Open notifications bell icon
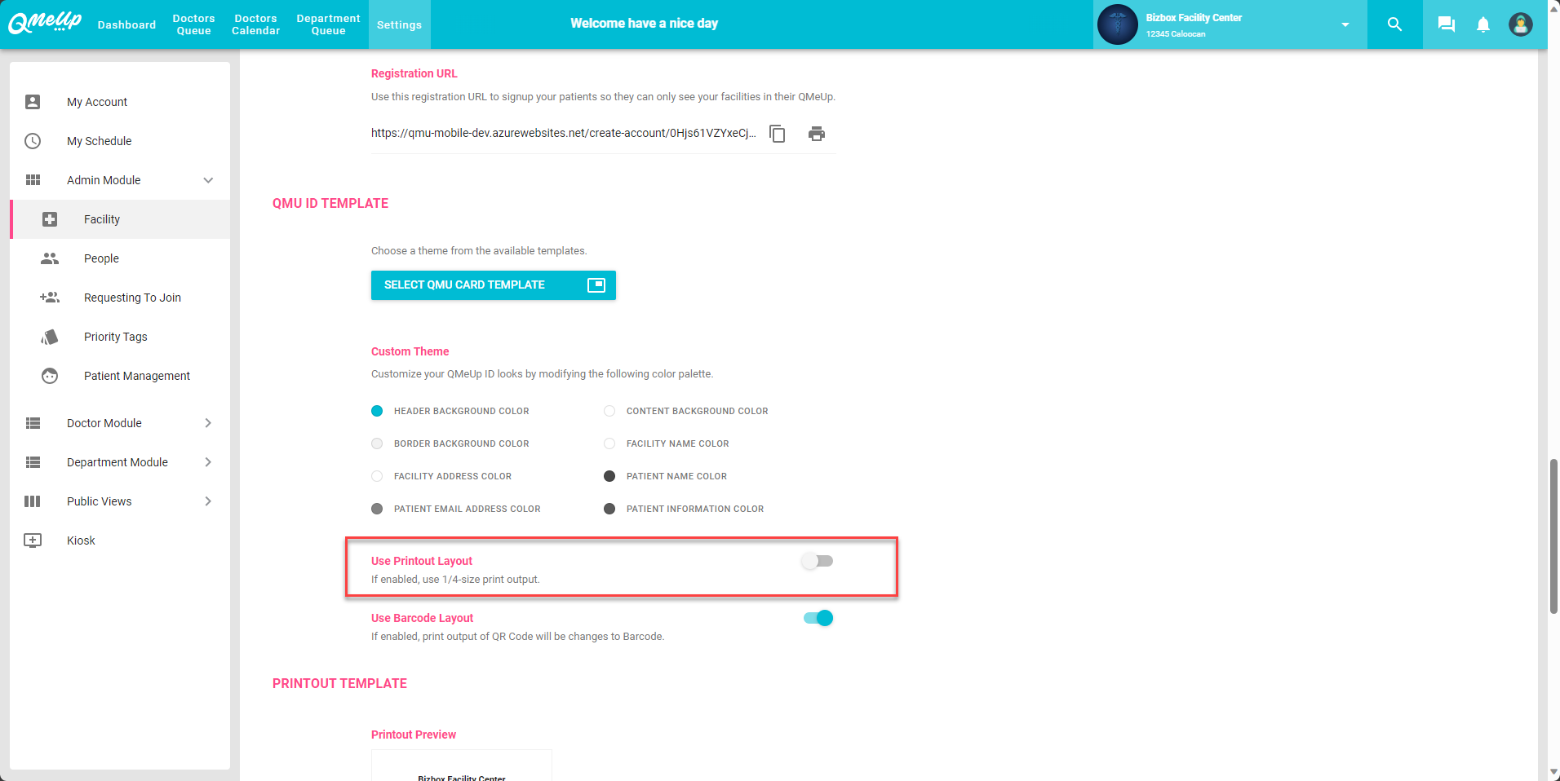1560x781 pixels. 1482,24
